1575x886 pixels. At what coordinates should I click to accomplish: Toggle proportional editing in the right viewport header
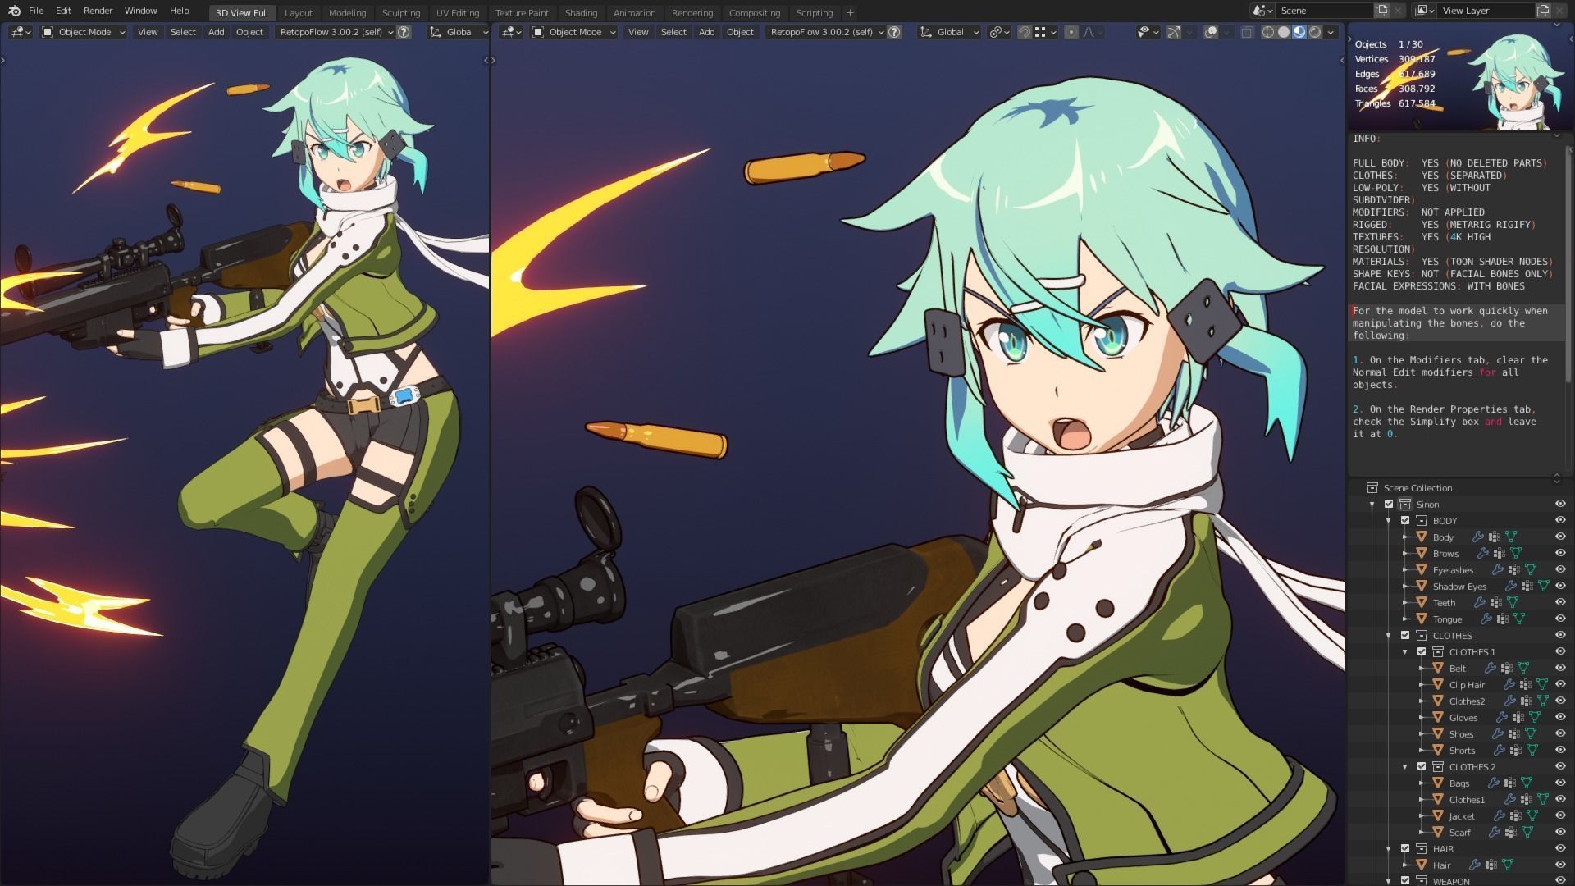tap(1071, 32)
